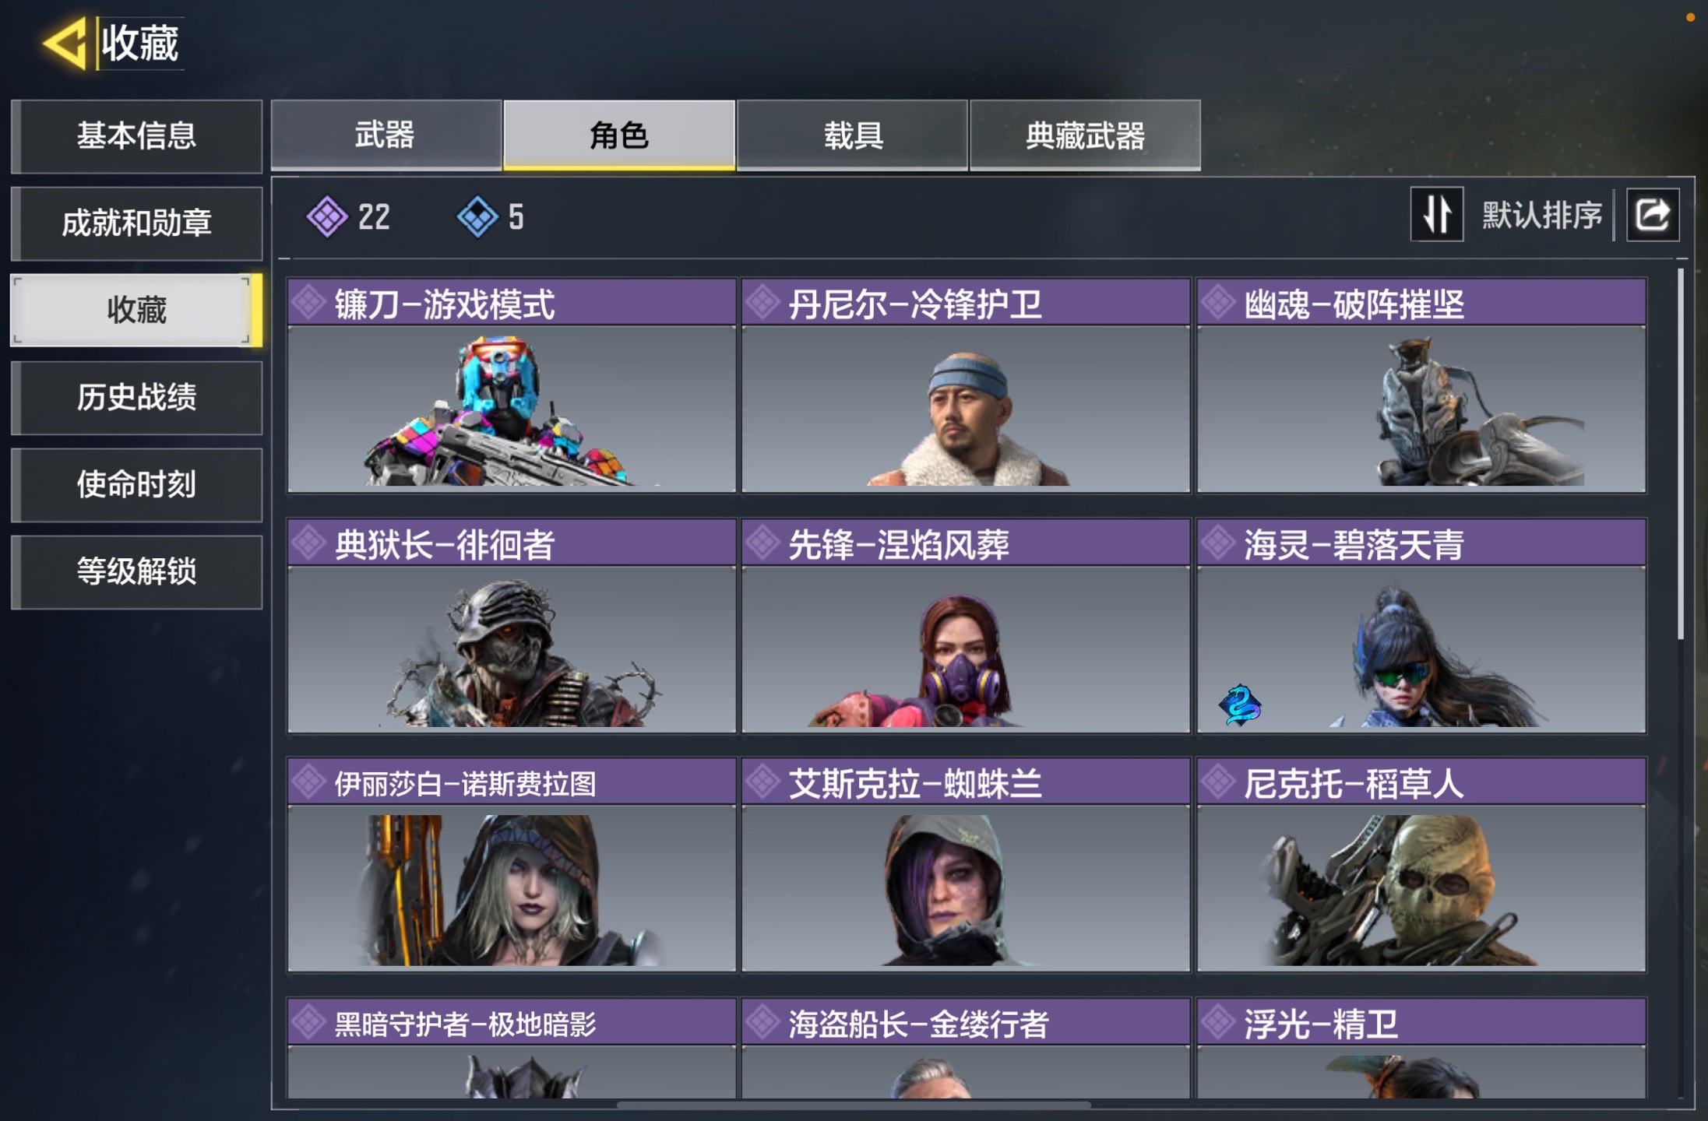Click the purple diamond icon showing 22
The height and width of the screenshot is (1121, 1708).
[x=327, y=216]
